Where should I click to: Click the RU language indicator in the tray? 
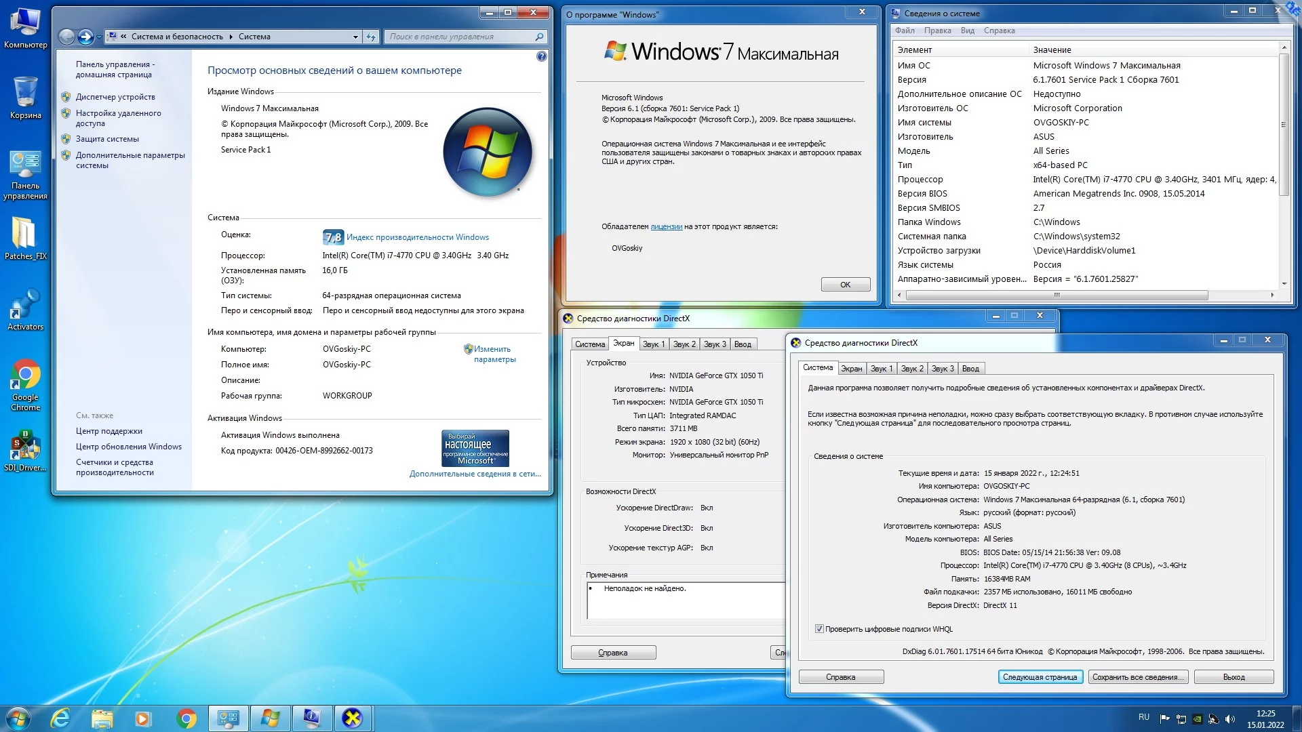1144,716
